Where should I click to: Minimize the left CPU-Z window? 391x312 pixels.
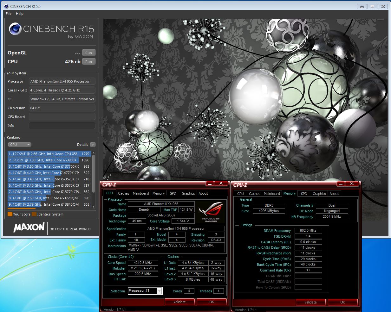pyautogui.click(x=210, y=184)
